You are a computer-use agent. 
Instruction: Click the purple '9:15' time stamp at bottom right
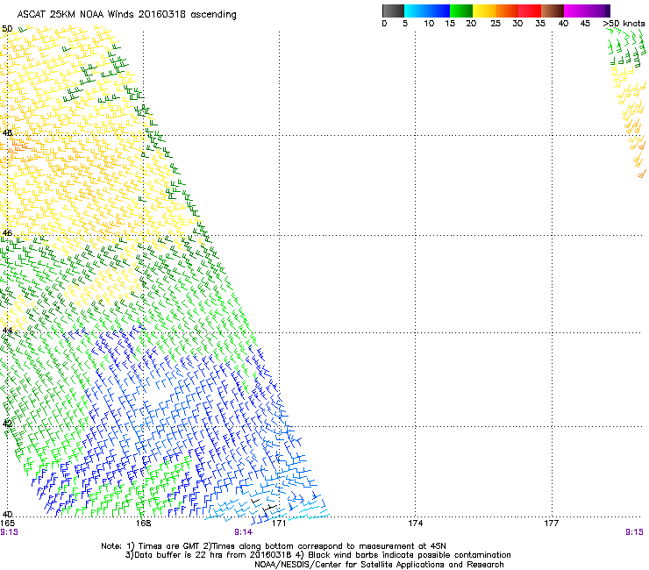tap(634, 532)
